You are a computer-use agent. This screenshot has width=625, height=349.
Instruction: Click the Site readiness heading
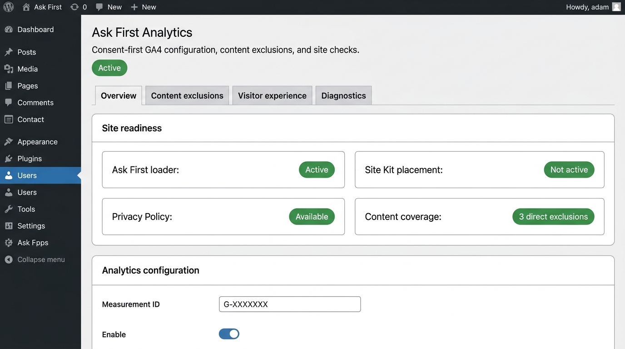tap(132, 128)
